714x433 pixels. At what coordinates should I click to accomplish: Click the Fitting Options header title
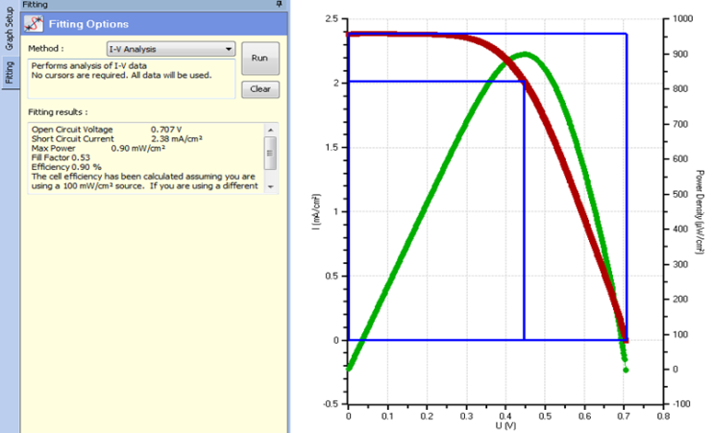pos(88,24)
